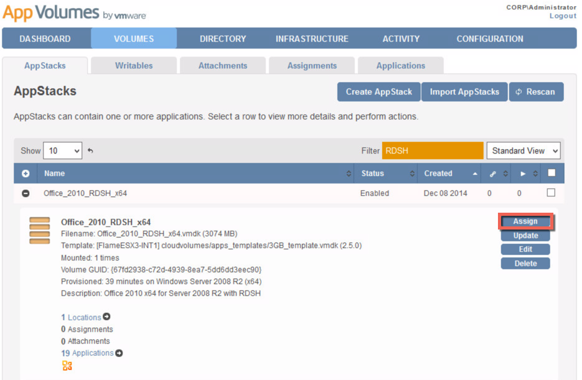
Task: Select the Office_2010_RDSH_x64 row name
Action: click(85, 193)
